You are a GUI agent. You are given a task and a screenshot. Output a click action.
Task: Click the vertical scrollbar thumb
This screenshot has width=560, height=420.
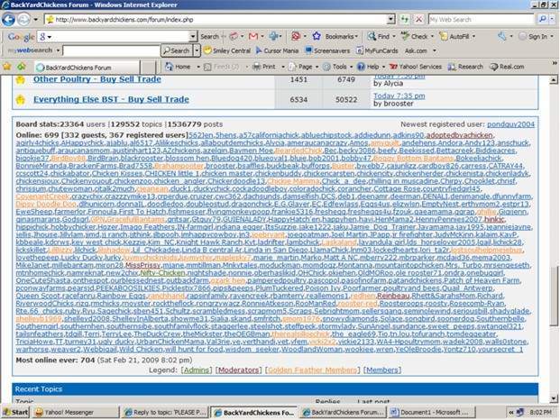553,296
